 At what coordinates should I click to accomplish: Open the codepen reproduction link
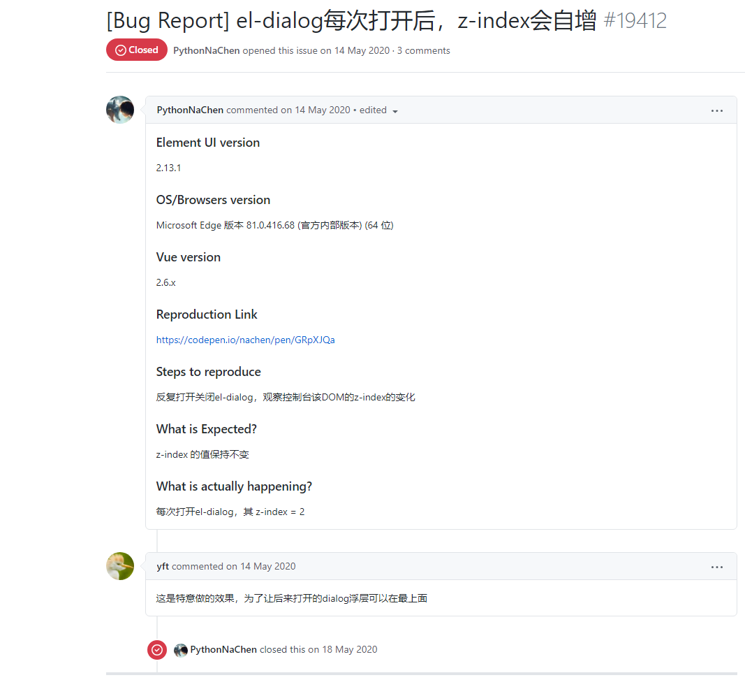click(x=245, y=340)
